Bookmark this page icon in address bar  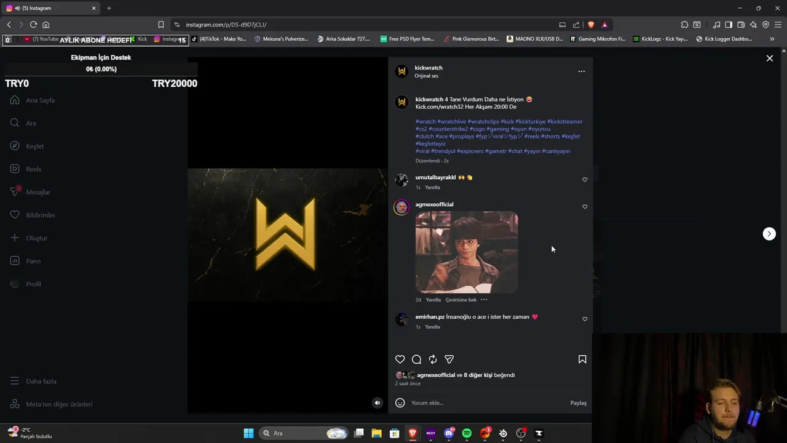point(161,25)
